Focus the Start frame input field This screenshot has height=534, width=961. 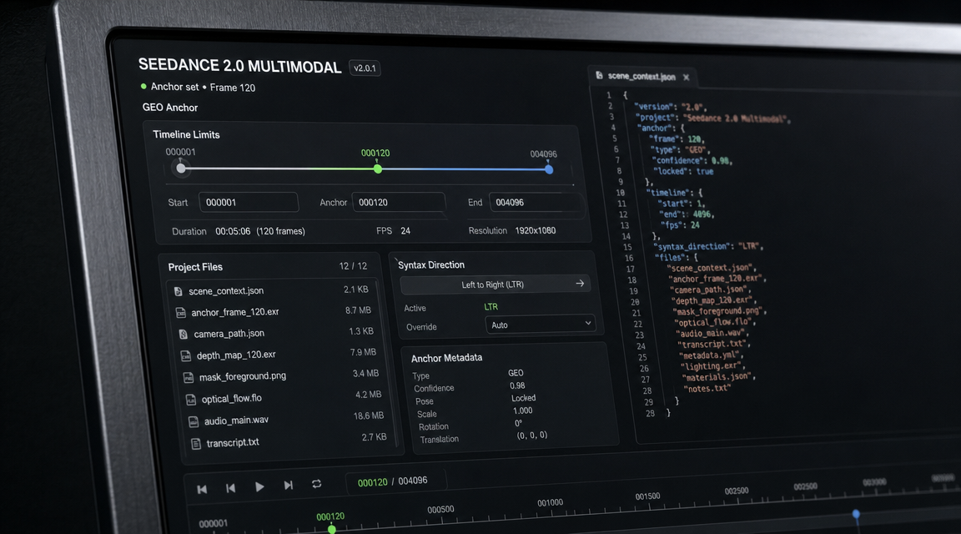(x=249, y=202)
